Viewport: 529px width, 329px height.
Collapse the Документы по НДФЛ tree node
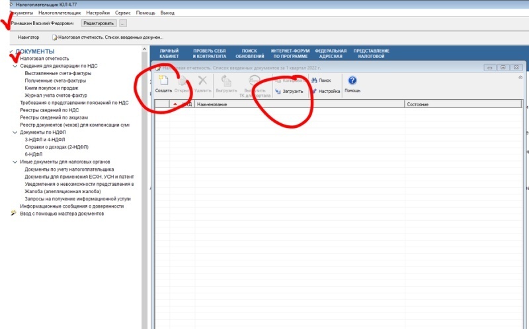coord(15,132)
